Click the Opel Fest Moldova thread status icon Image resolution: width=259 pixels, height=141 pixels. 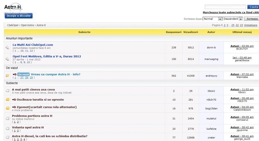point(7,59)
